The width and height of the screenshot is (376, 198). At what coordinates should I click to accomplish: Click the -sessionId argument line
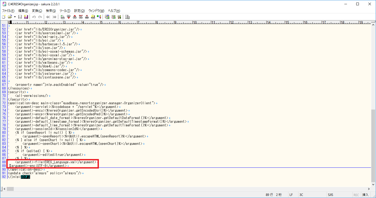pyautogui.click(x=58, y=129)
